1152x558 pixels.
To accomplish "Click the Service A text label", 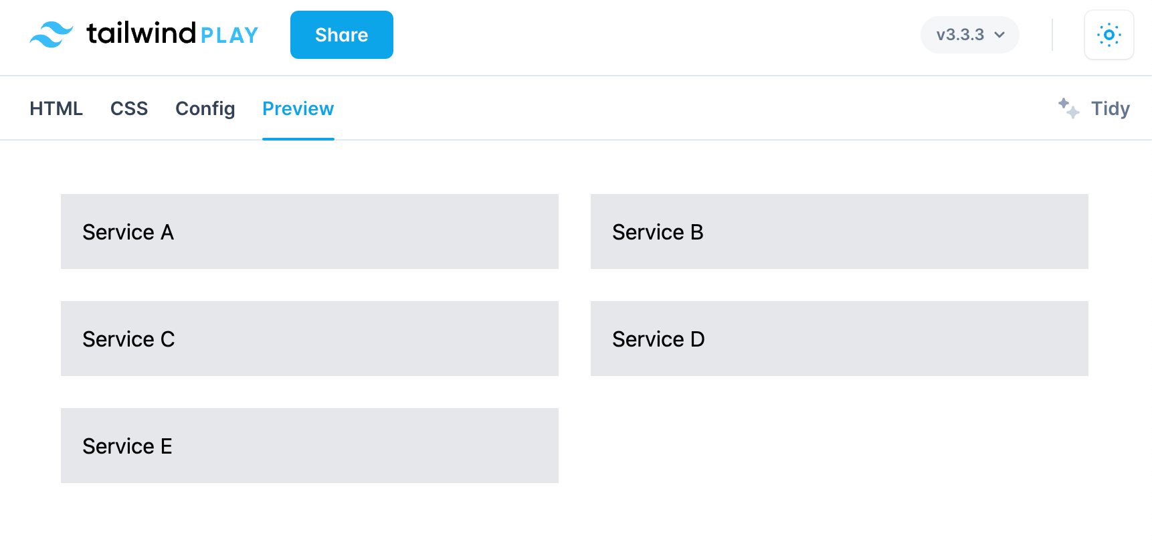I will [x=128, y=232].
